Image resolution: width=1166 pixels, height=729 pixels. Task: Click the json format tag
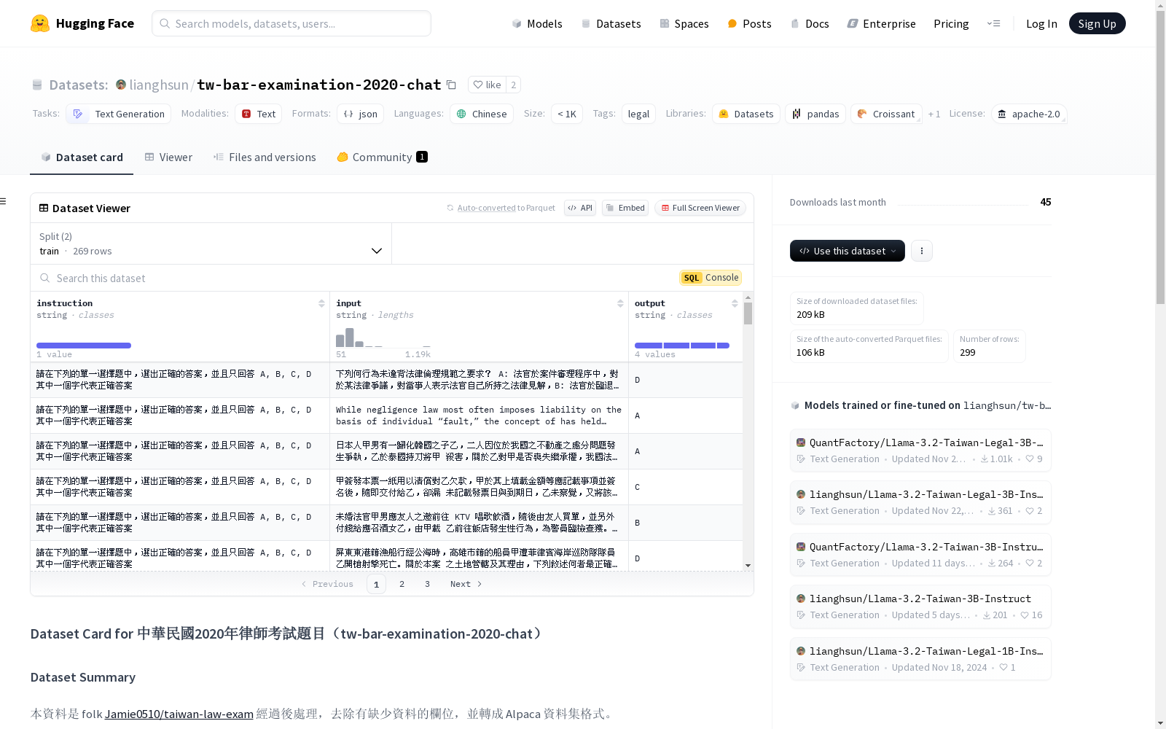point(361,114)
